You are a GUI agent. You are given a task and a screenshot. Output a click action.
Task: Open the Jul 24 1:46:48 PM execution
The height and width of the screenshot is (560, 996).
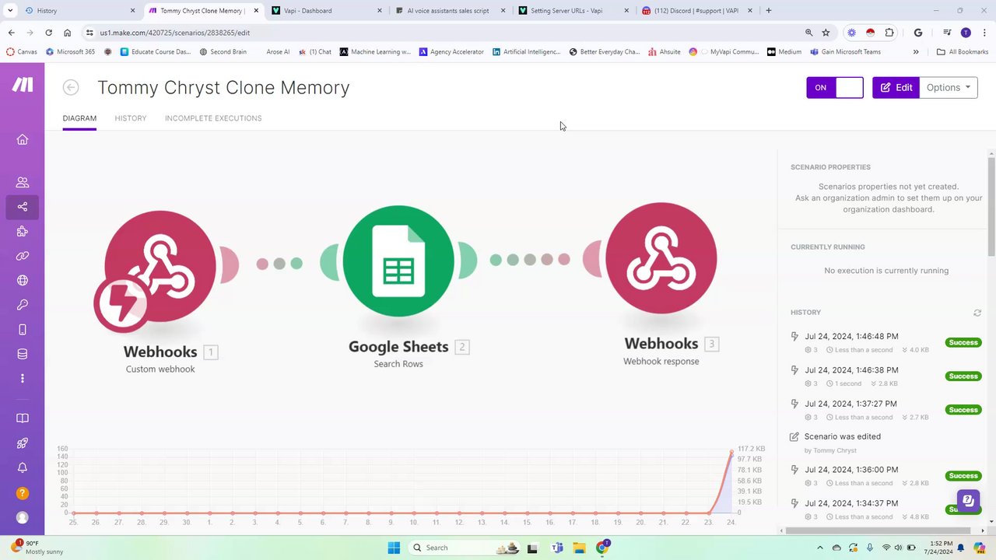pos(851,337)
